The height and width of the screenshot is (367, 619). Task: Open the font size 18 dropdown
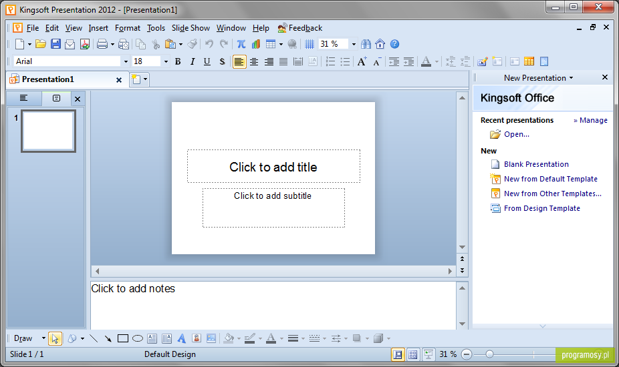(166, 61)
